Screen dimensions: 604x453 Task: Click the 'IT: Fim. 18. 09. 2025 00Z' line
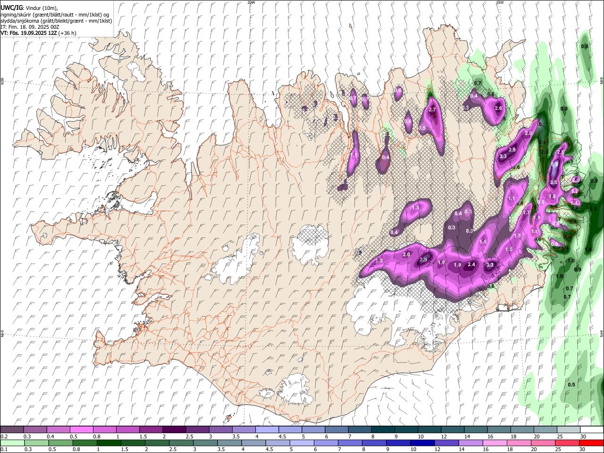point(30,27)
